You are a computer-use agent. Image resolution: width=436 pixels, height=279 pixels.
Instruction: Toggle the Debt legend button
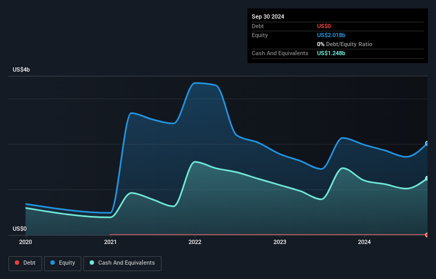tap(25, 263)
